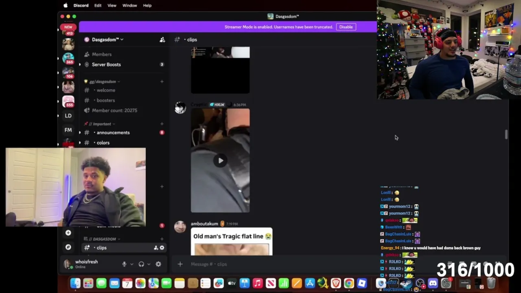Viewport: 521px width, 293px height.
Task: Expand colors channel threads arrow
Action: tap(80, 143)
